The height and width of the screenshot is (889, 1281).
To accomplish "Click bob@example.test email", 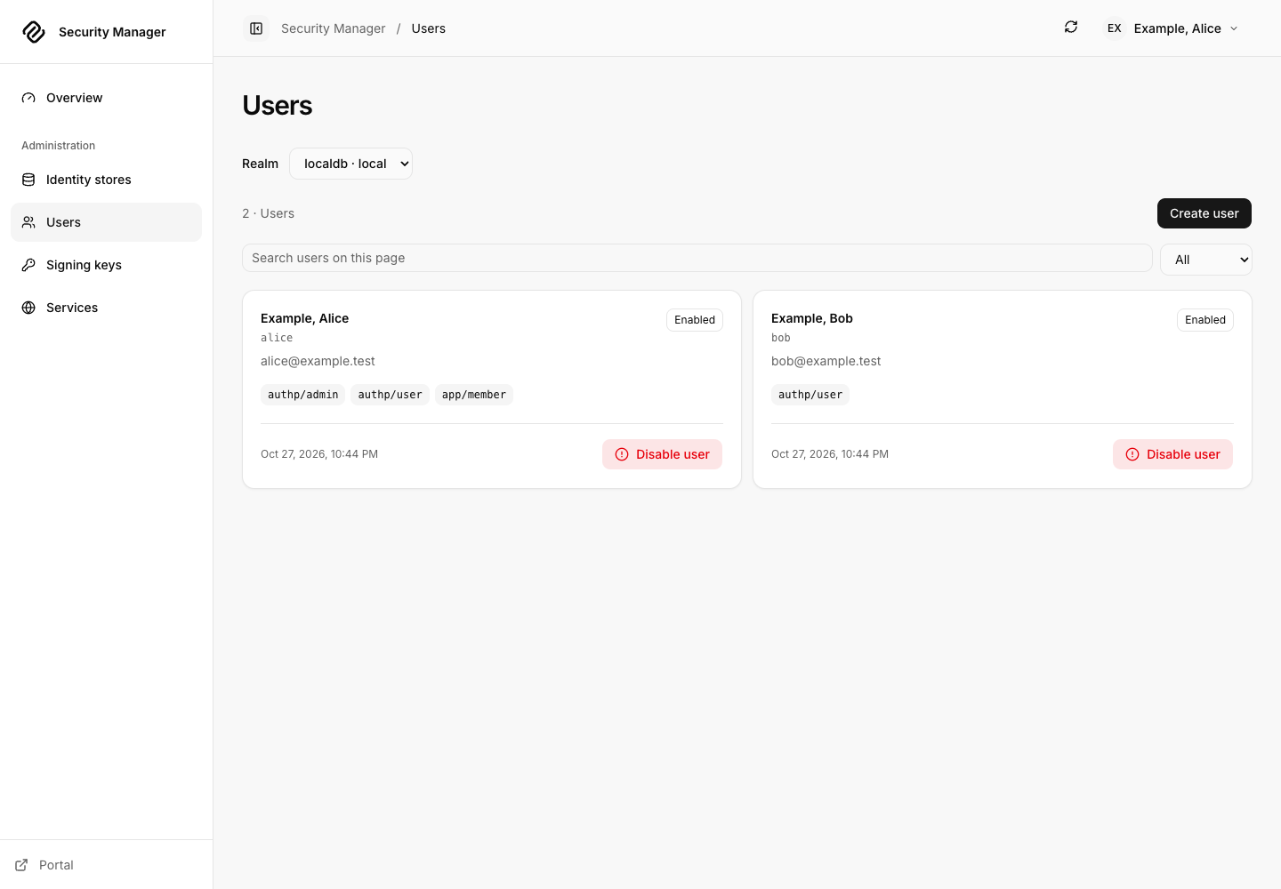I will pyautogui.click(x=826, y=361).
